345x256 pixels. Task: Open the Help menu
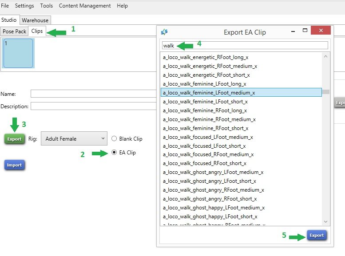(122, 6)
